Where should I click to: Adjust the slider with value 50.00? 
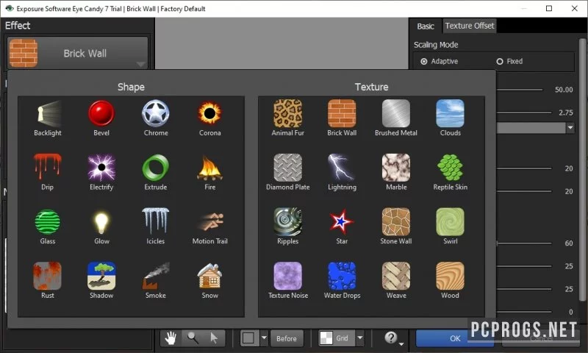pos(520,90)
